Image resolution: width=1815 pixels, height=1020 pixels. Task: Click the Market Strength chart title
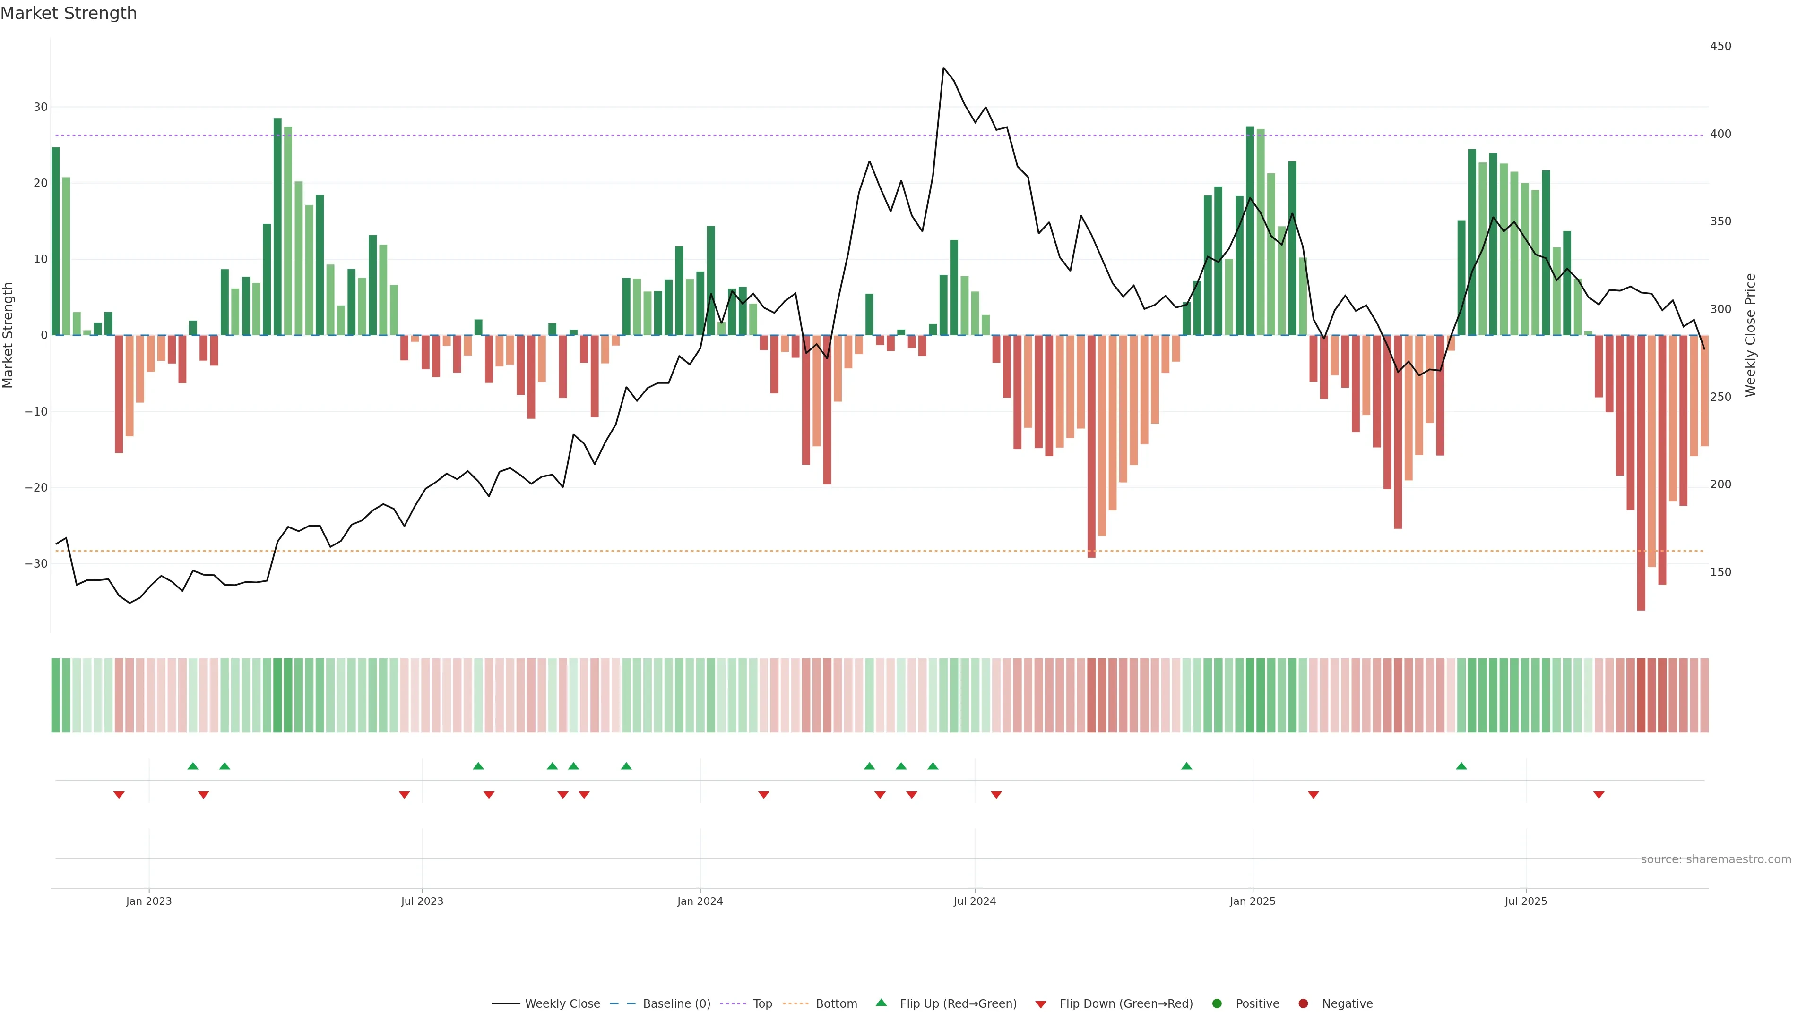[69, 13]
